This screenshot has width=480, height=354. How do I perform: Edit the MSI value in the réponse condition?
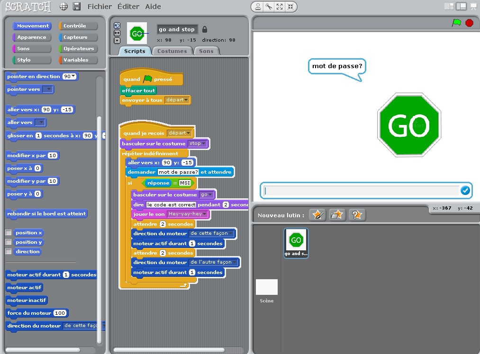click(185, 183)
